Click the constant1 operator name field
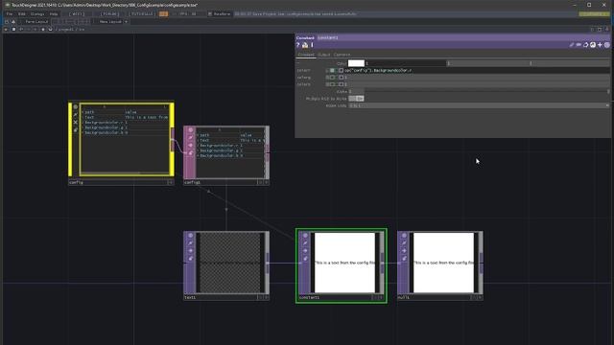 pos(327,38)
